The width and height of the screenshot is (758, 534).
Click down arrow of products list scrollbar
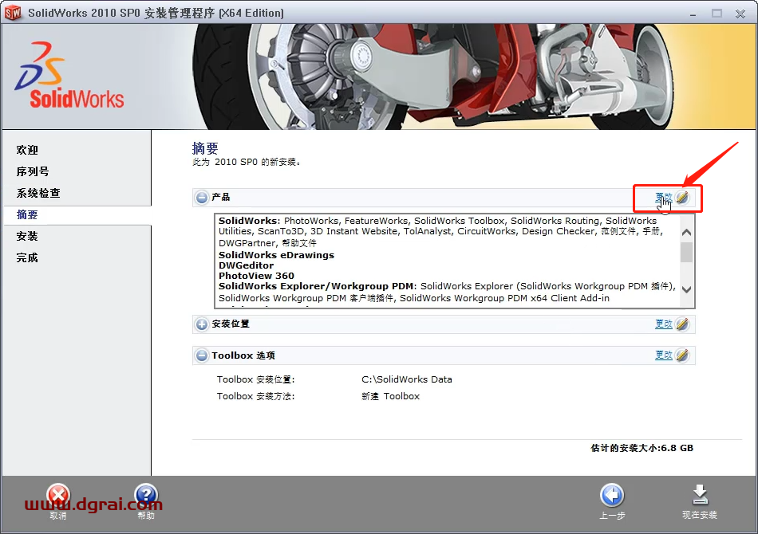click(686, 289)
